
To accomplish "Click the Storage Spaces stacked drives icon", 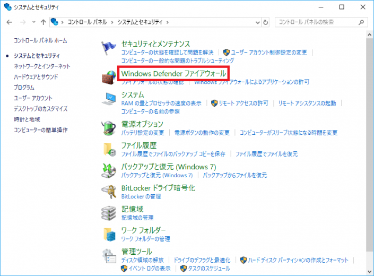I will click(109, 213).
